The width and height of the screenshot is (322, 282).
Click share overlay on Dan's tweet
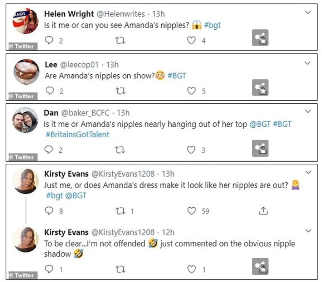tap(260, 148)
